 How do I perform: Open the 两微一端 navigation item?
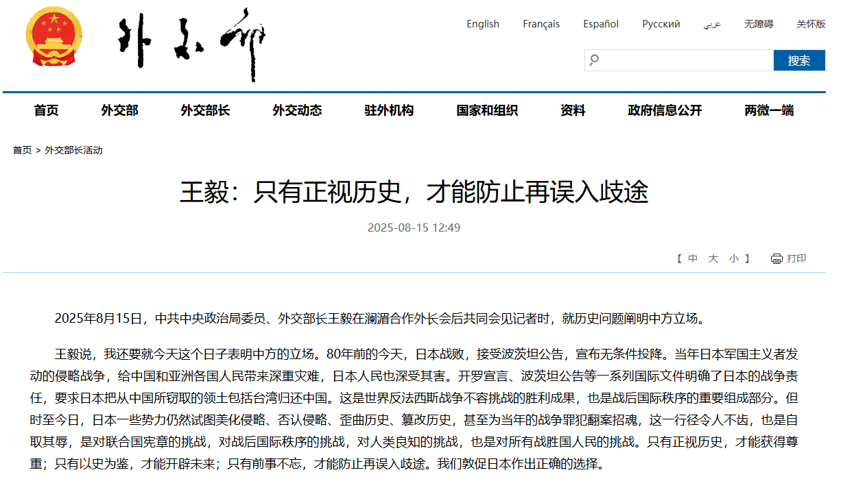(x=770, y=110)
